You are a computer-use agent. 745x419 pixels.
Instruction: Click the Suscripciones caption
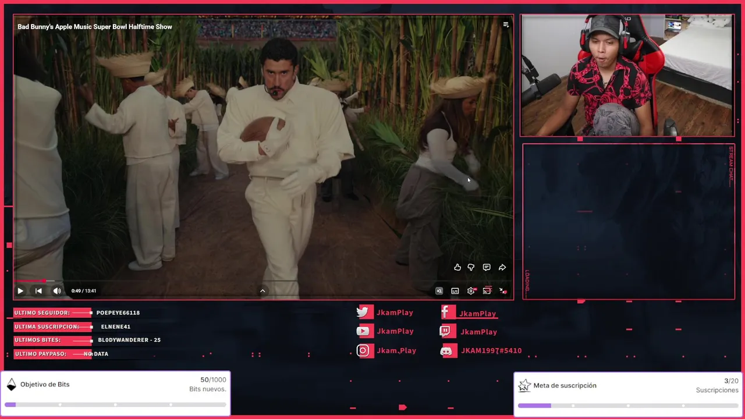click(x=717, y=390)
